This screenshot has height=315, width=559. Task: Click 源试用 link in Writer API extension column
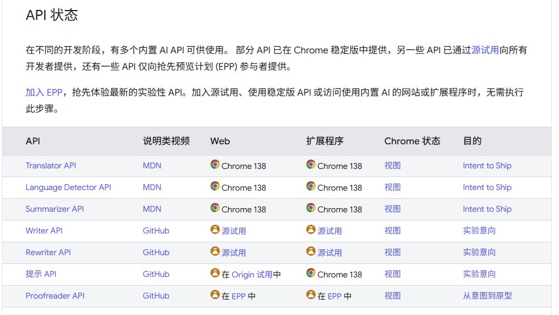point(329,231)
